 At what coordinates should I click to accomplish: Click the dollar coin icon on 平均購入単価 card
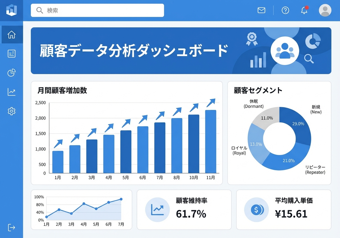256,210
